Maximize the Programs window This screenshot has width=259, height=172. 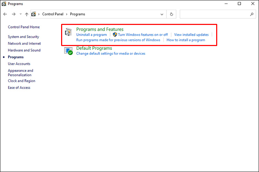tap(239, 4)
